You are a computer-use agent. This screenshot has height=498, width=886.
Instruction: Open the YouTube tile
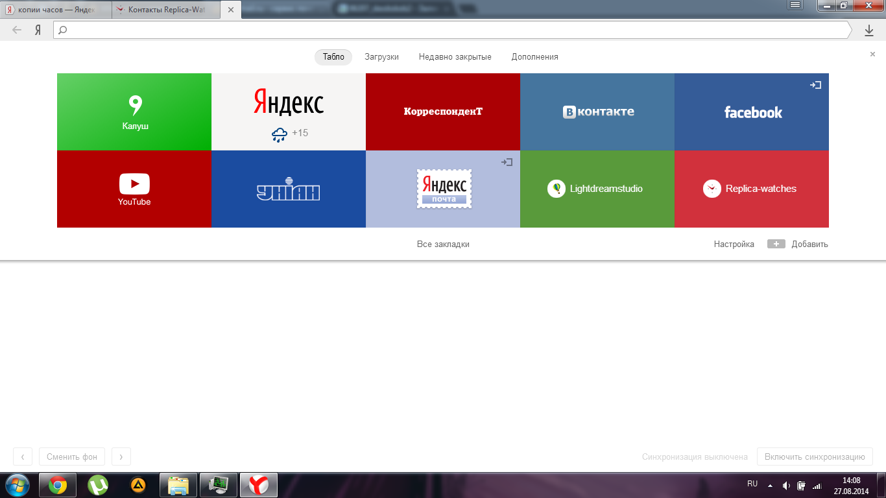(x=134, y=189)
